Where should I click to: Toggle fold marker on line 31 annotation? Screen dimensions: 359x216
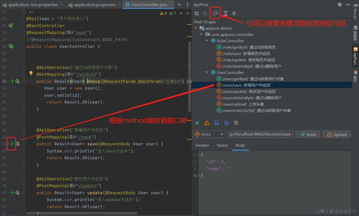(x=24, y=67)
